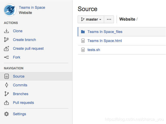Click the Commits node icon
Viewport: 166px width, 124px height.
tap(6, 85)
